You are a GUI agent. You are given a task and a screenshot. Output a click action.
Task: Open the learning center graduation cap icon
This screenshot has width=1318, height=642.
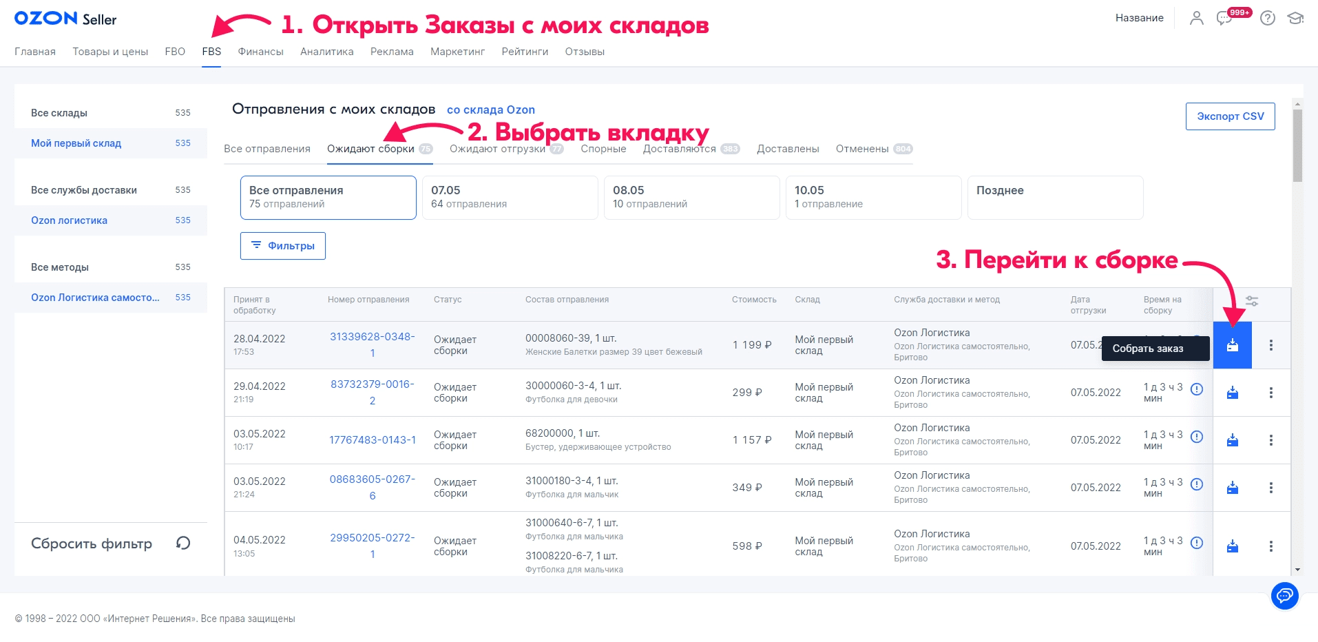(1295, 19)
